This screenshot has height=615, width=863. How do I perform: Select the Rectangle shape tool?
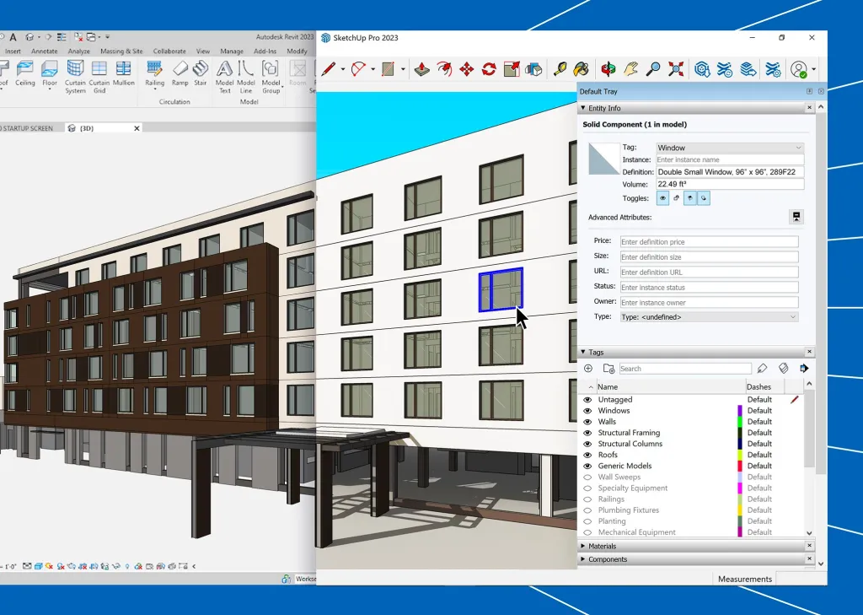coord(388,69)
